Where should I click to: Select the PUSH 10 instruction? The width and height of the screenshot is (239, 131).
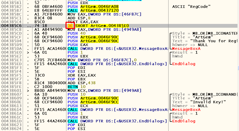(x=77, y=94)
